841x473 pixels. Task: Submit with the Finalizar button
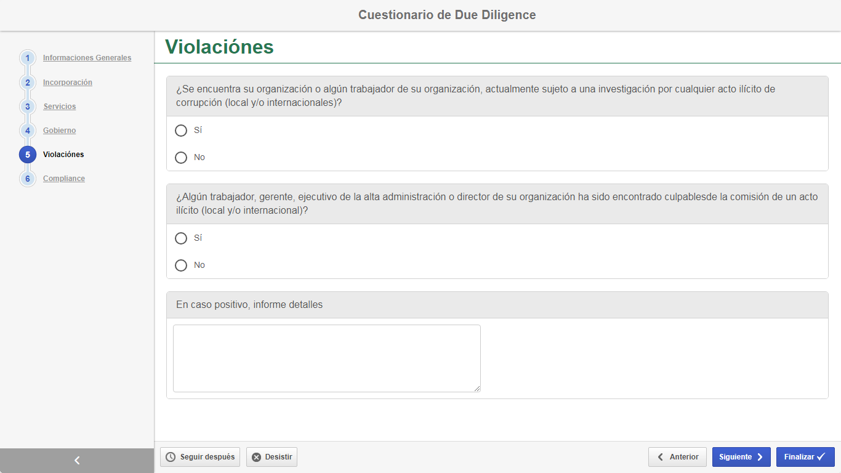click(x=805, y=457)
